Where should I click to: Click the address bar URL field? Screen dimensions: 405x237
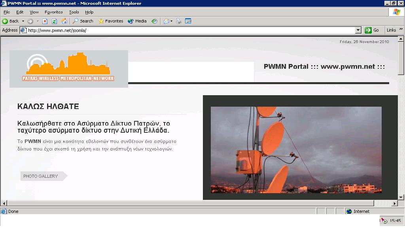(x=190, y=30)
